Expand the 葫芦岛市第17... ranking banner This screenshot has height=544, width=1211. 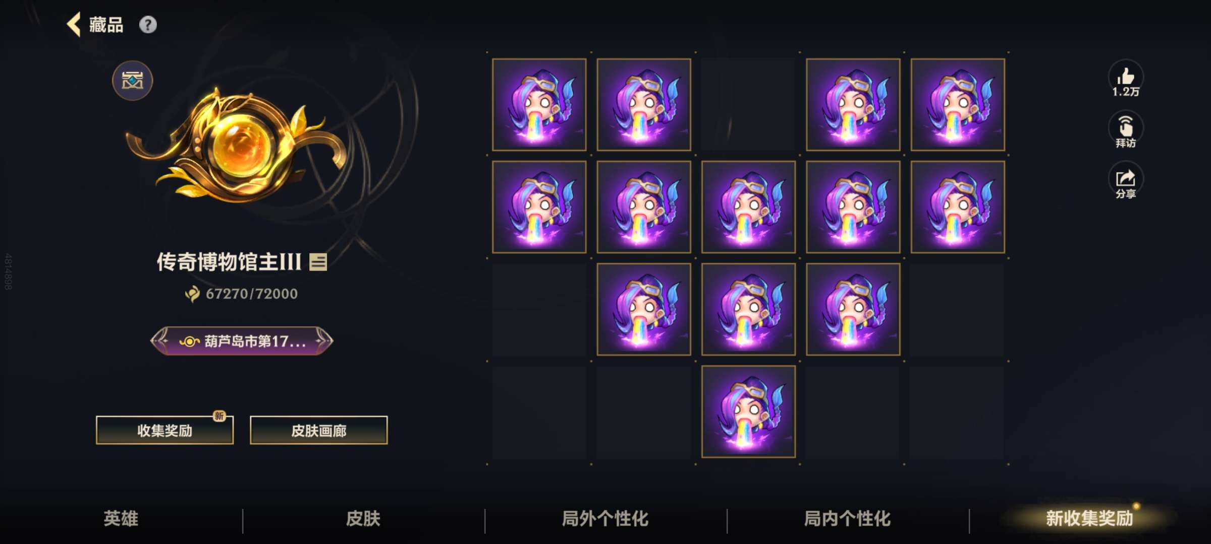242,341
